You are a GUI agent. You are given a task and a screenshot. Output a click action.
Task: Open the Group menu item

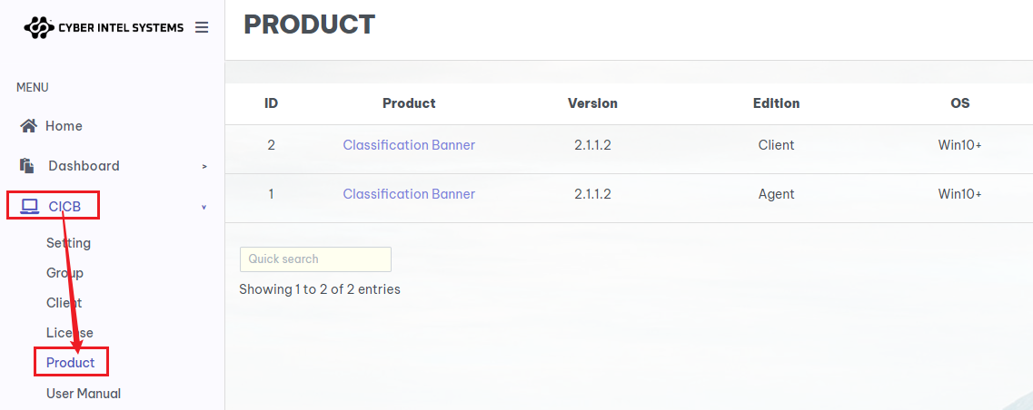coord(65,272)
